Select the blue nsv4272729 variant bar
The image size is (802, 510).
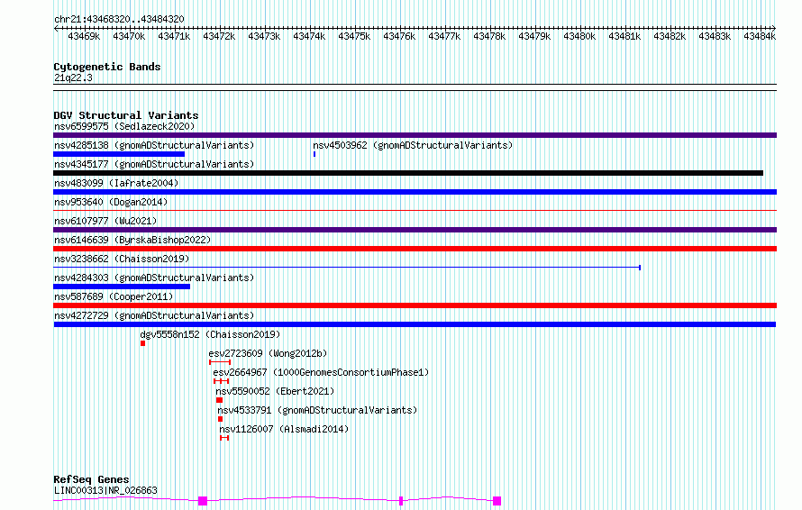[415, 324]
